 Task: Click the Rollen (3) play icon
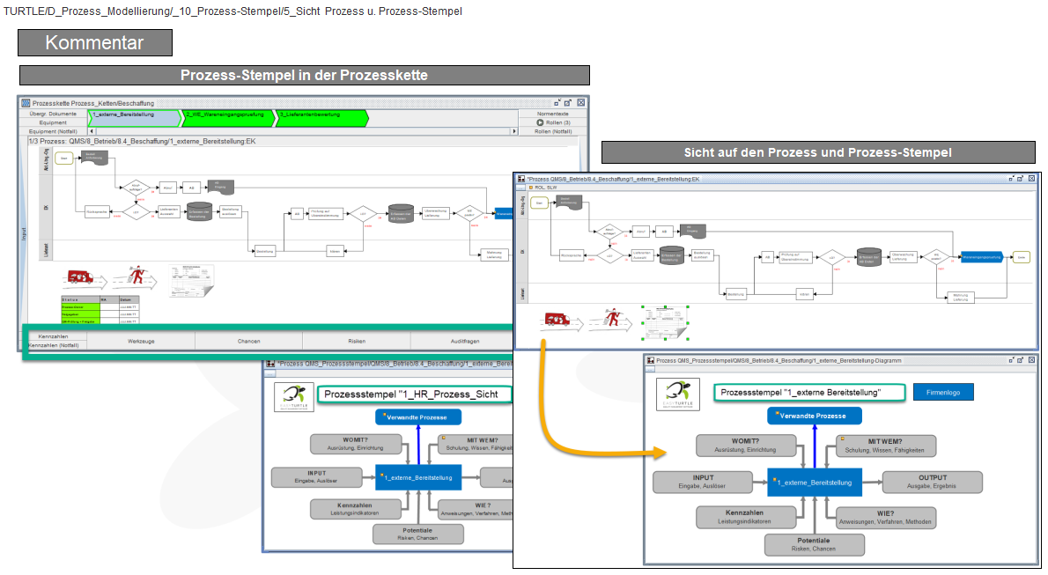540,122
